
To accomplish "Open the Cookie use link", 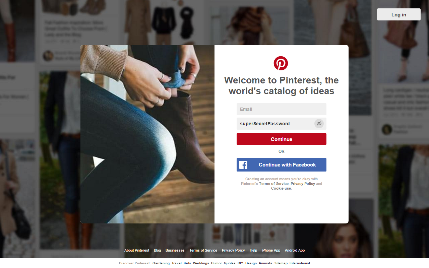I will (x=281, y=188).
